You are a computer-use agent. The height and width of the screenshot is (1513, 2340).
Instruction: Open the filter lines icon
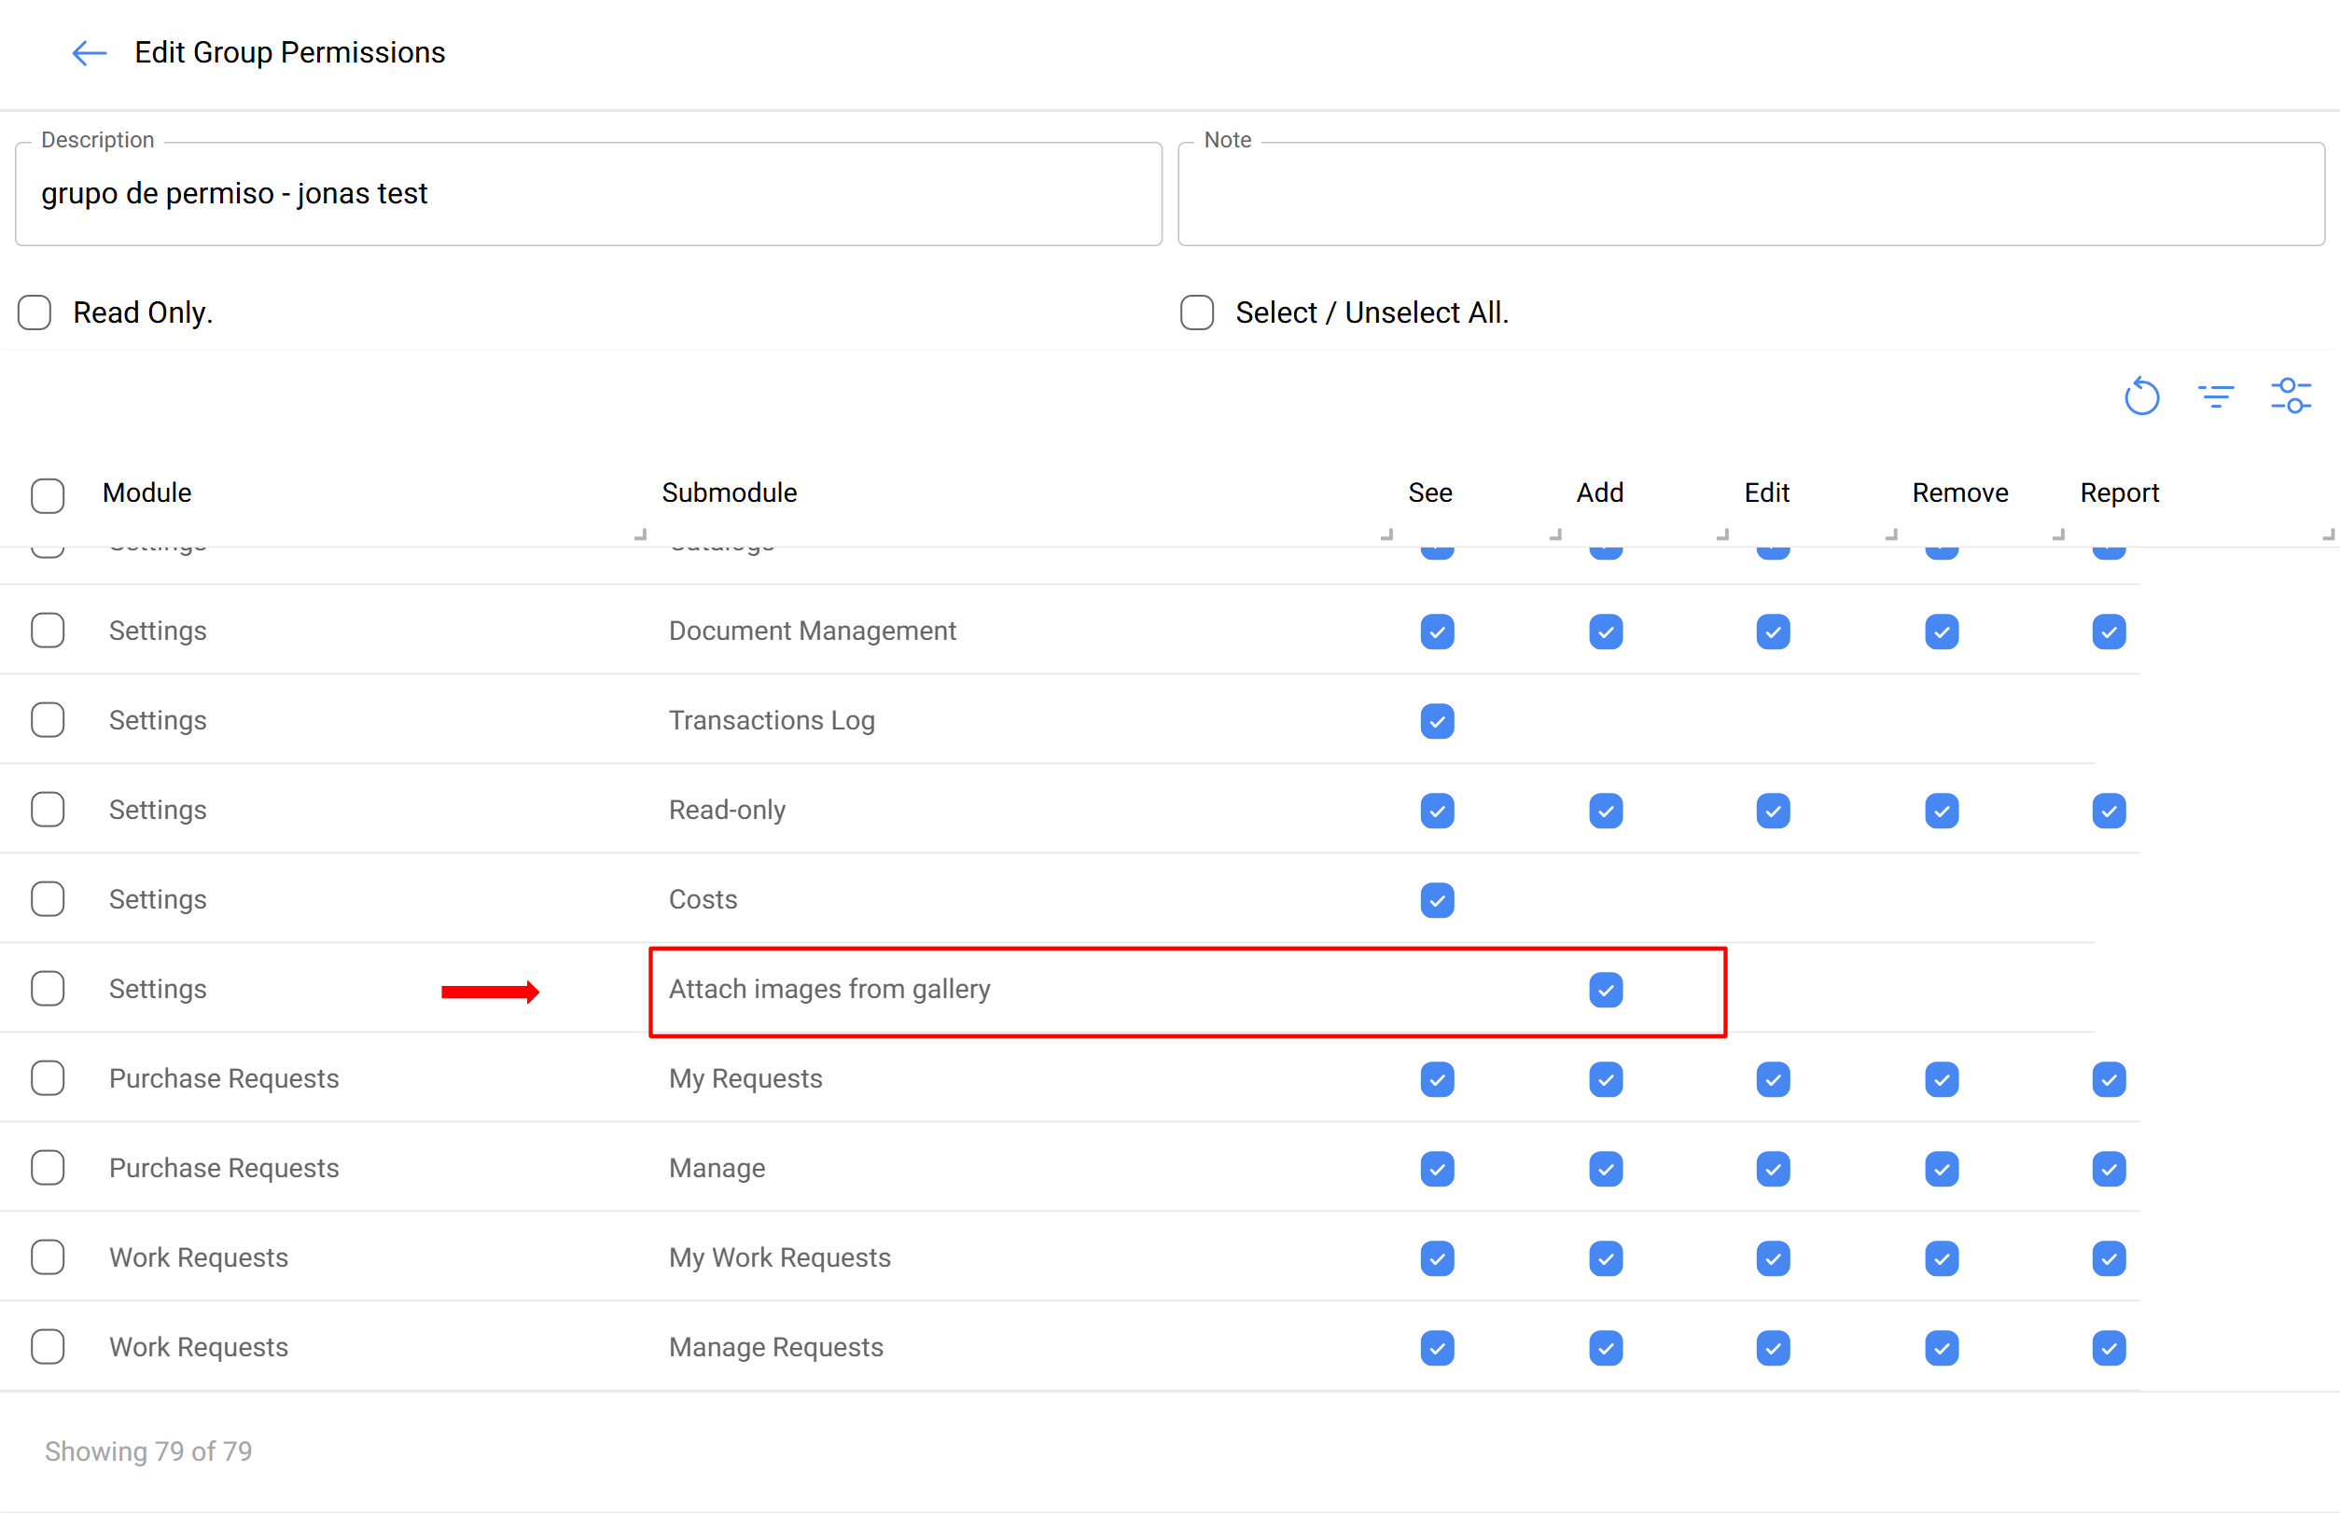click(2215, 397)
